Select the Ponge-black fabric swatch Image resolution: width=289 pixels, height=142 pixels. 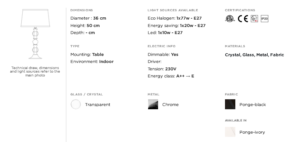point(230,104)
